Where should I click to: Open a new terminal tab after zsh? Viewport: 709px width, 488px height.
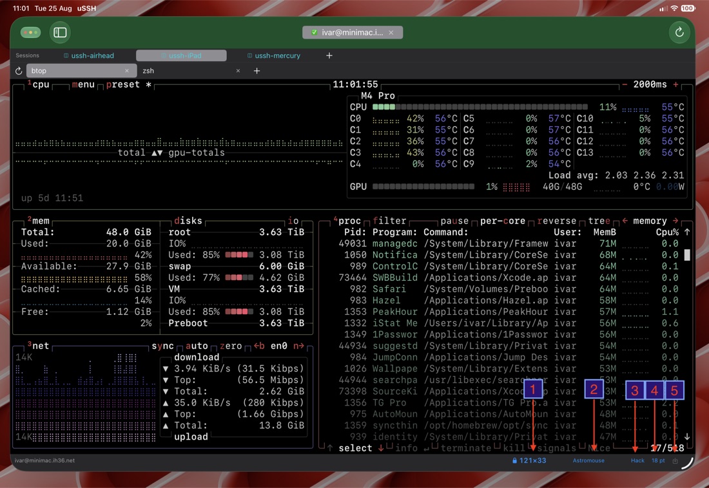pyautogui.click(x=257, y=71)
